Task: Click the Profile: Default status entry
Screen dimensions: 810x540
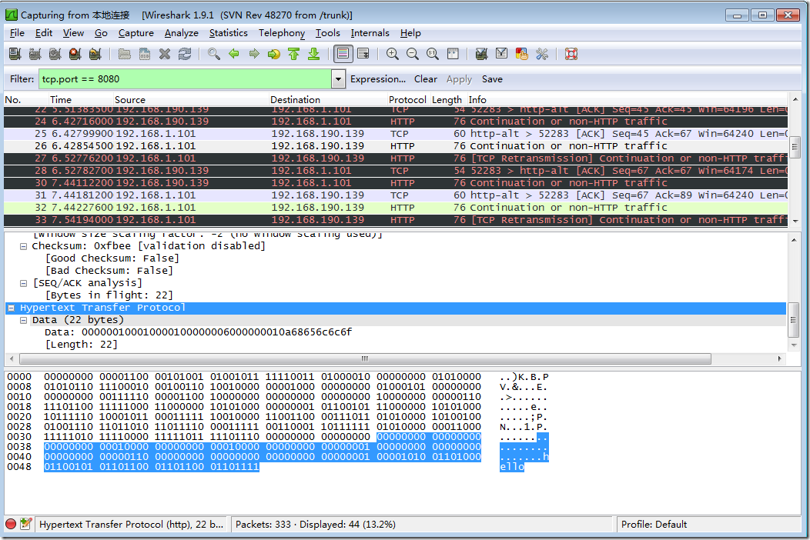Action: pos(654,524)
